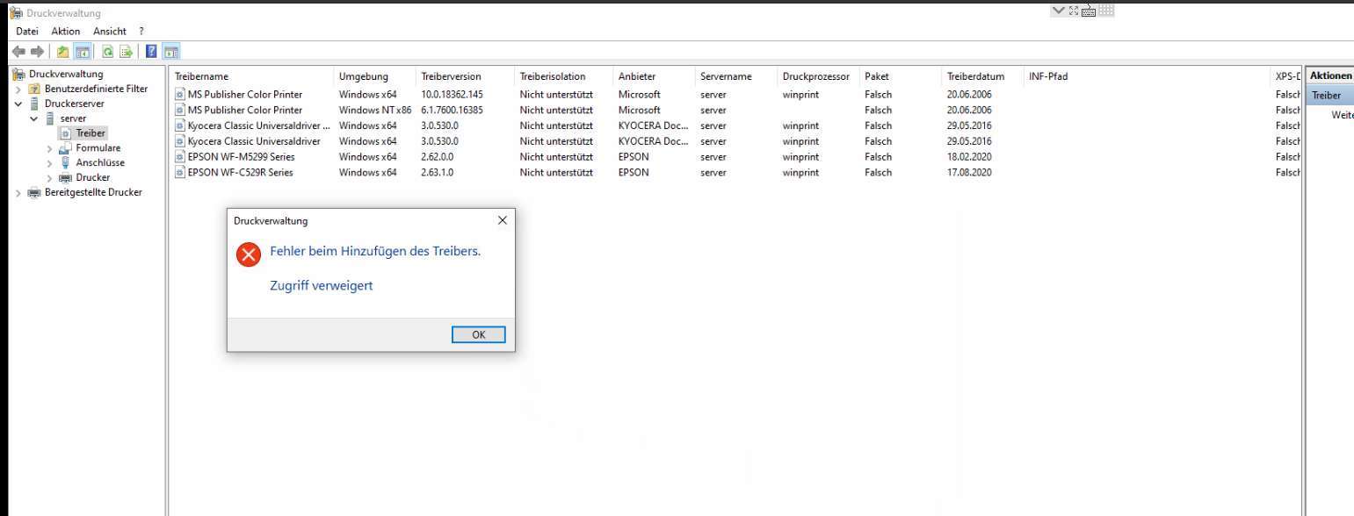Click the driver date 17.08.2020
The height and width of the screenshot is (516, 1354).
point(969,173)
